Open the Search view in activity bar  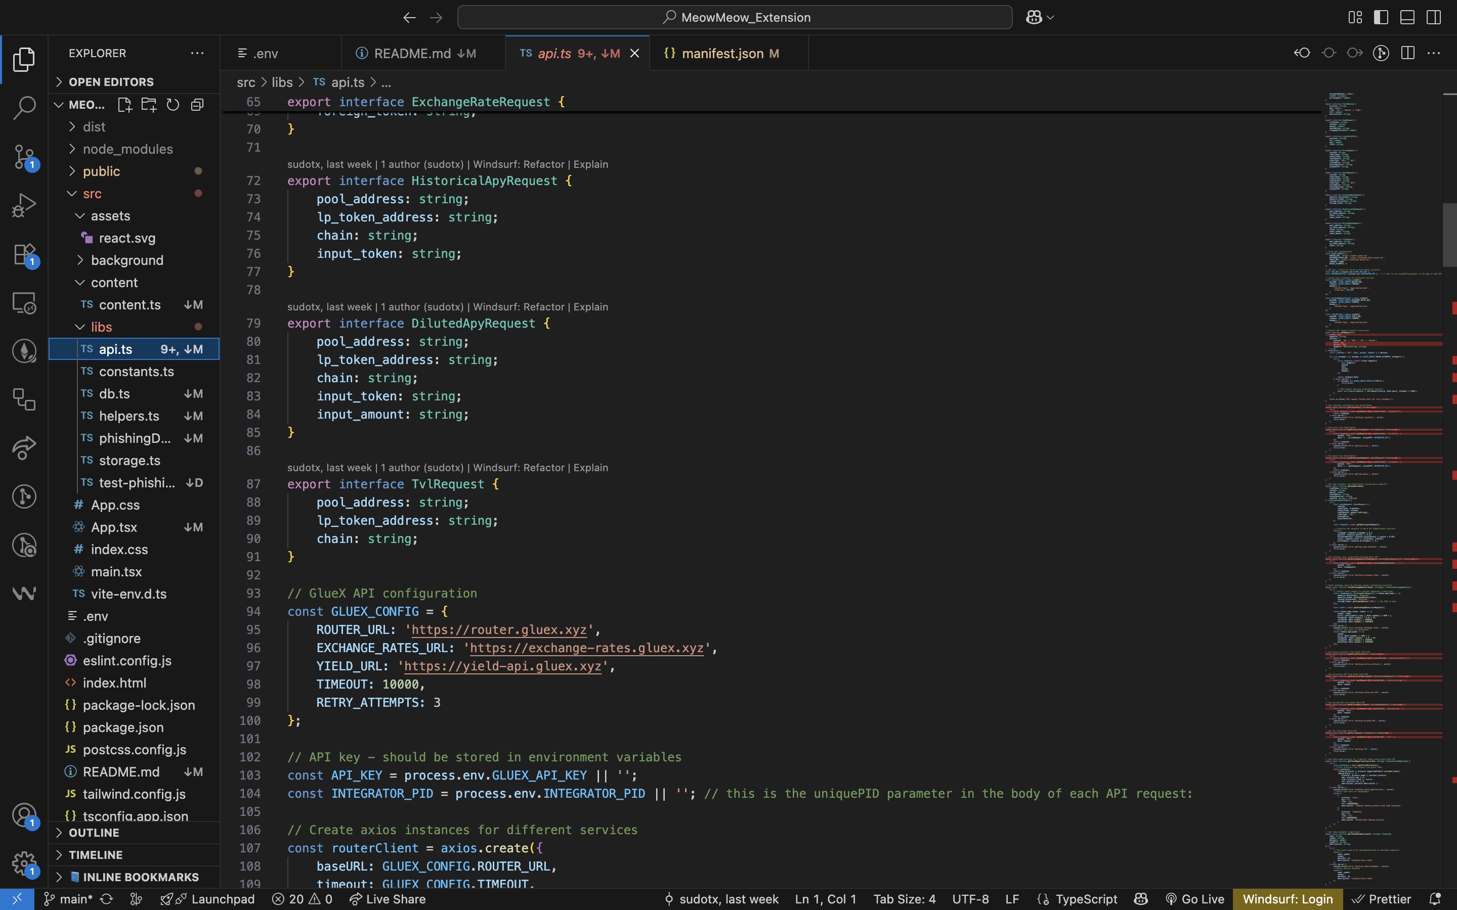pos(24,108)
